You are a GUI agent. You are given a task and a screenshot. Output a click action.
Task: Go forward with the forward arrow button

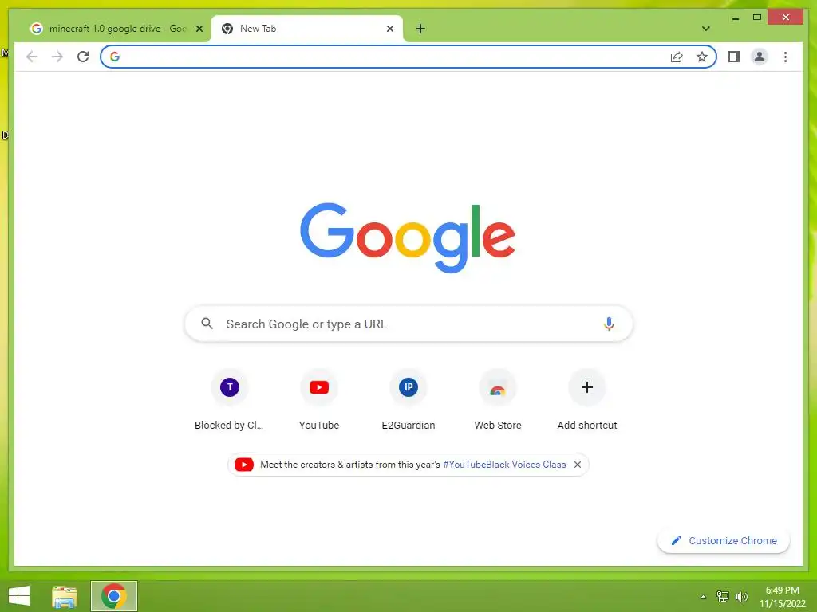57,57
